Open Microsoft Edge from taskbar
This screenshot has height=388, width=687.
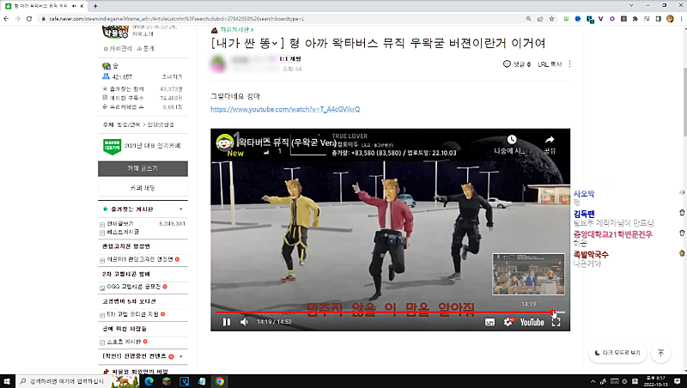[149, 381]
